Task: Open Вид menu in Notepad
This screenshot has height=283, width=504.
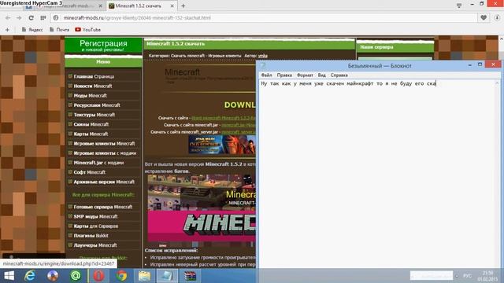Action: pyautogui.click(x=322, y=75)
